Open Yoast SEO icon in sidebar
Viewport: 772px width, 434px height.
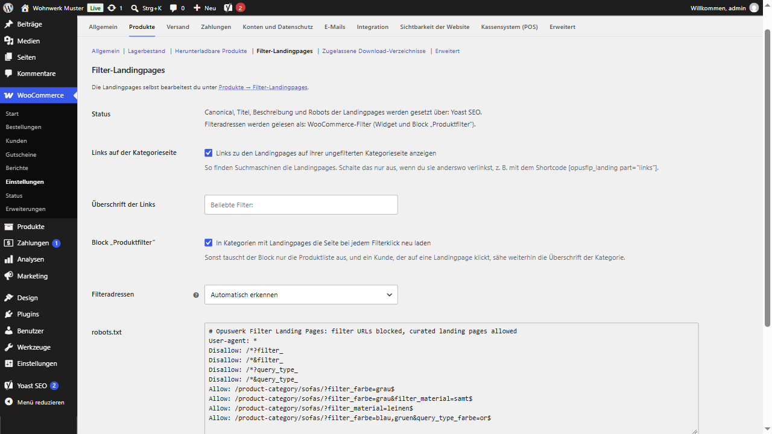coord(8,386)
